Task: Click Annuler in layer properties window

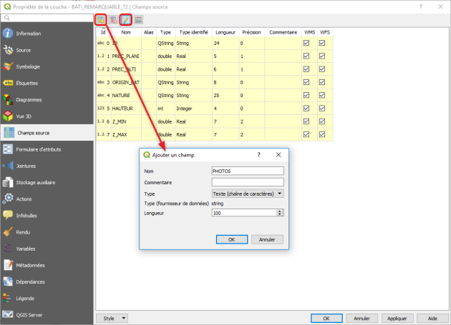Action: click(x=362, y=319)
